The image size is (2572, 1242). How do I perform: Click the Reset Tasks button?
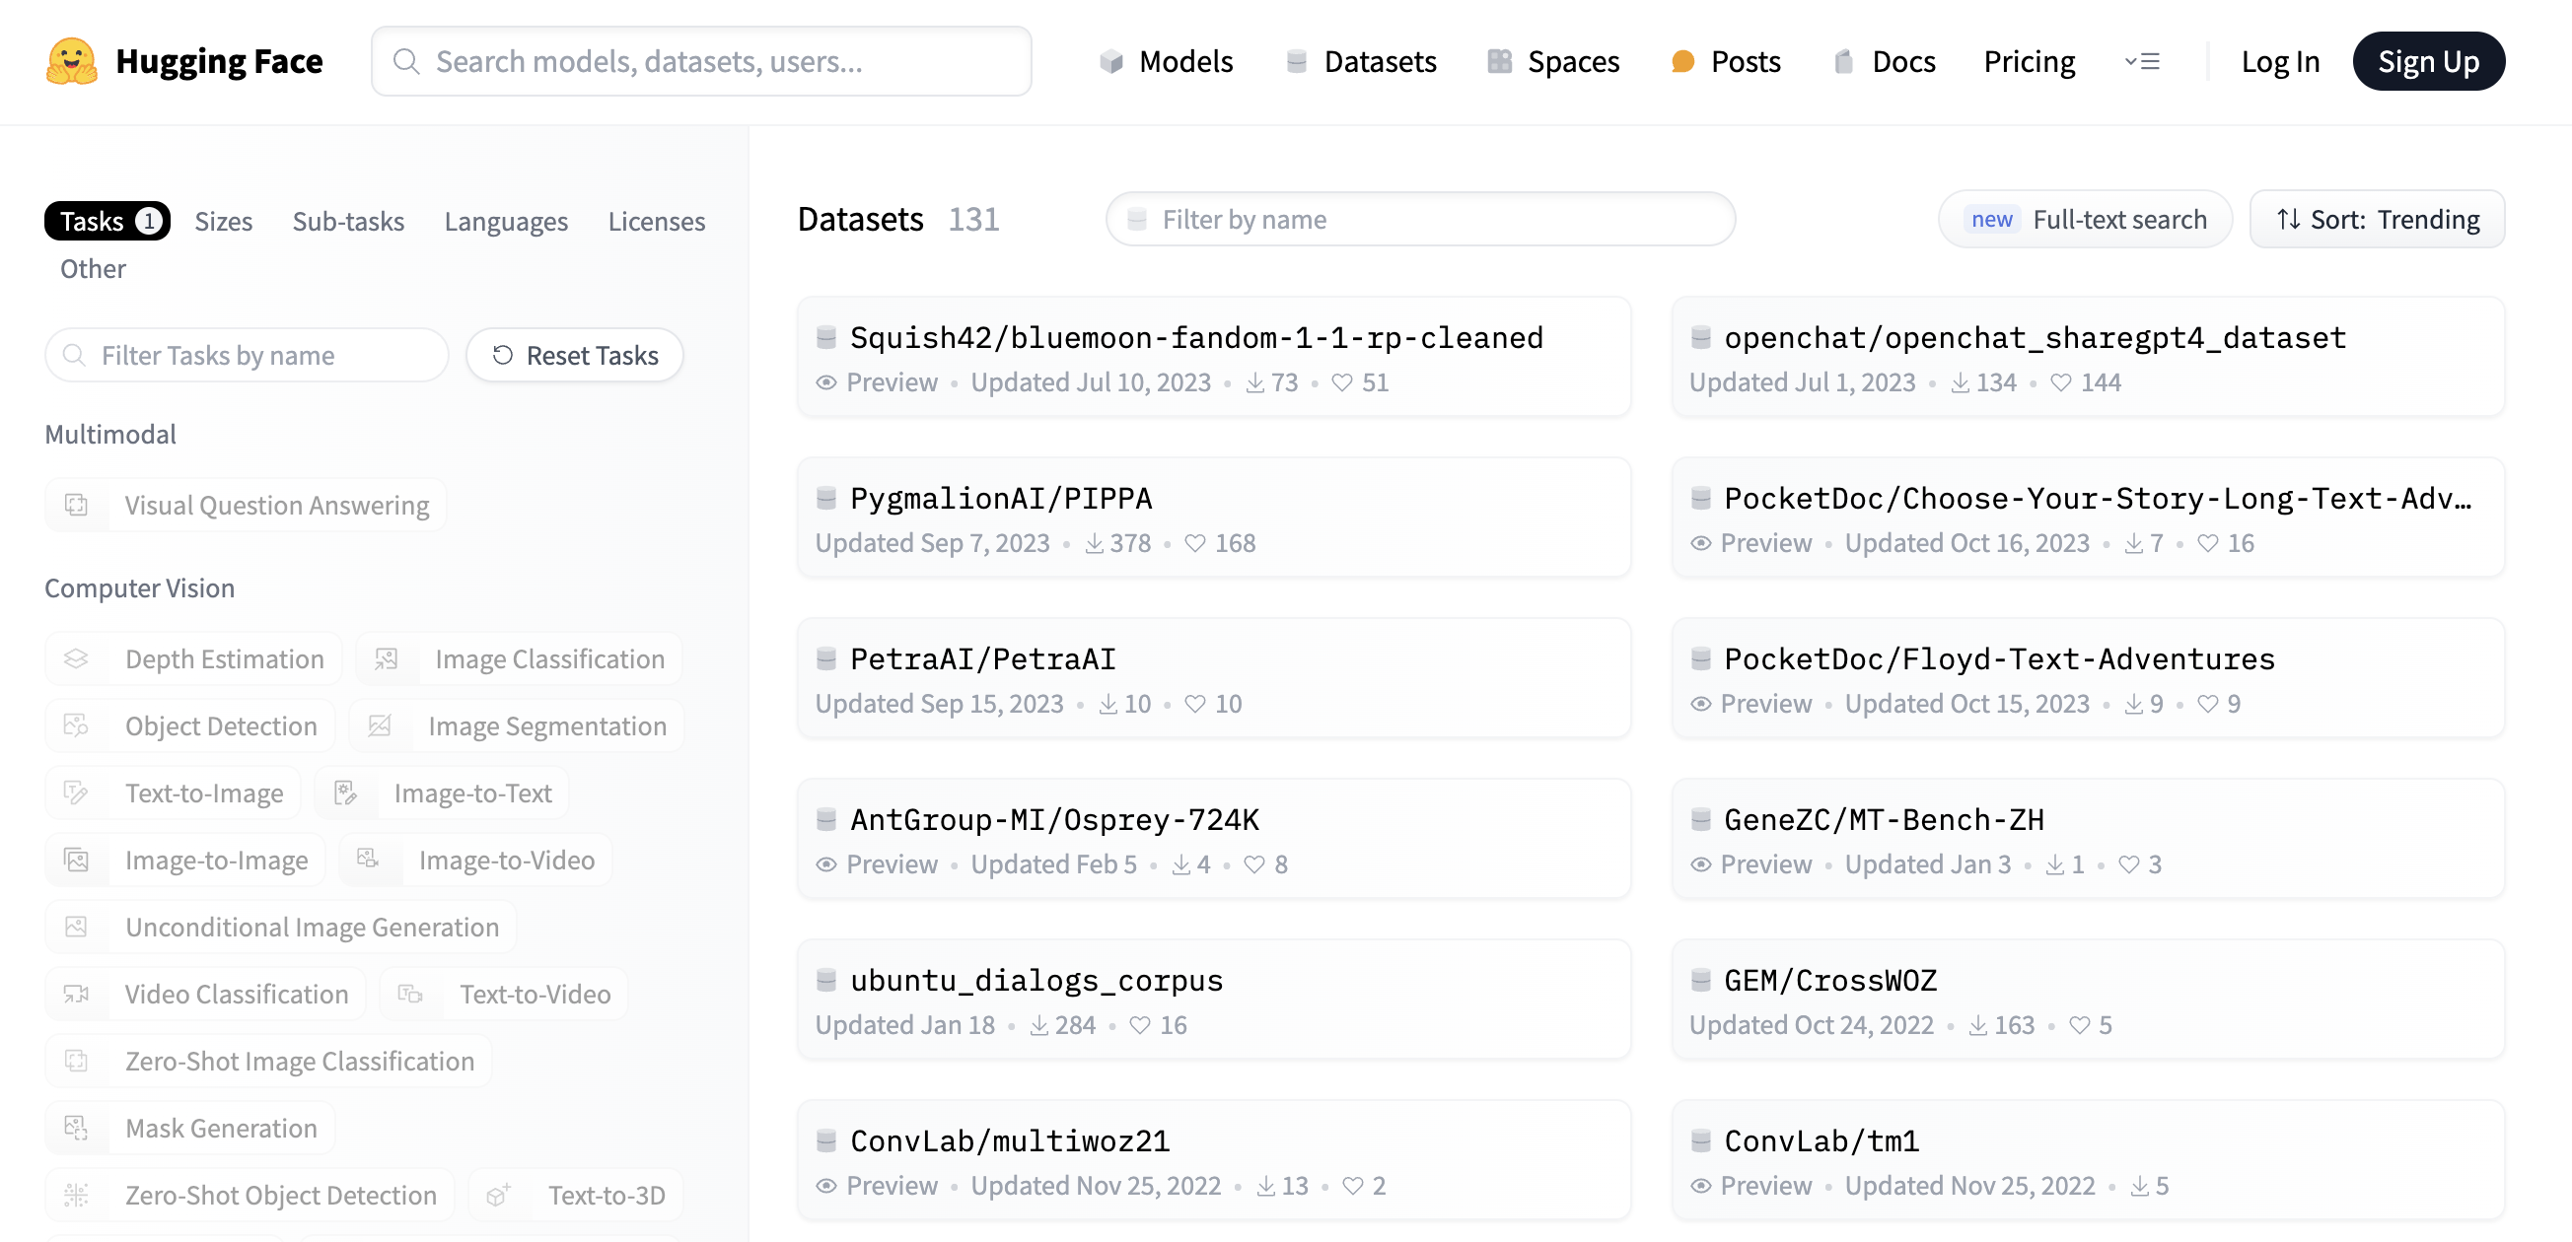pyautogui.click(x=574, y=354)
